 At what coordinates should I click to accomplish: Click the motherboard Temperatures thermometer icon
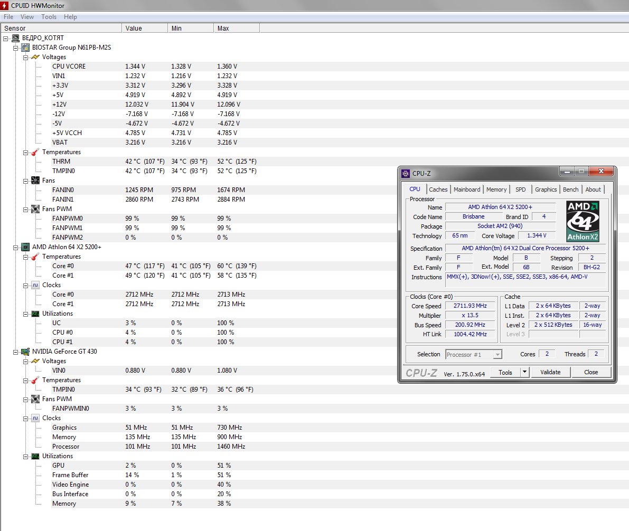[x=35, y=152]
